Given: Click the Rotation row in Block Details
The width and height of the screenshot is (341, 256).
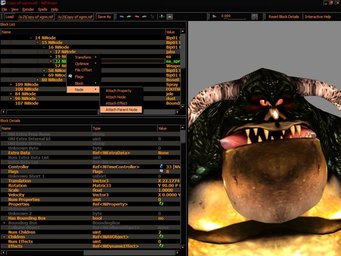Looking at the screenshot, I should point(90,185).
